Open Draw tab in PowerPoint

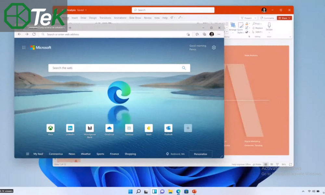pos(83,18)
